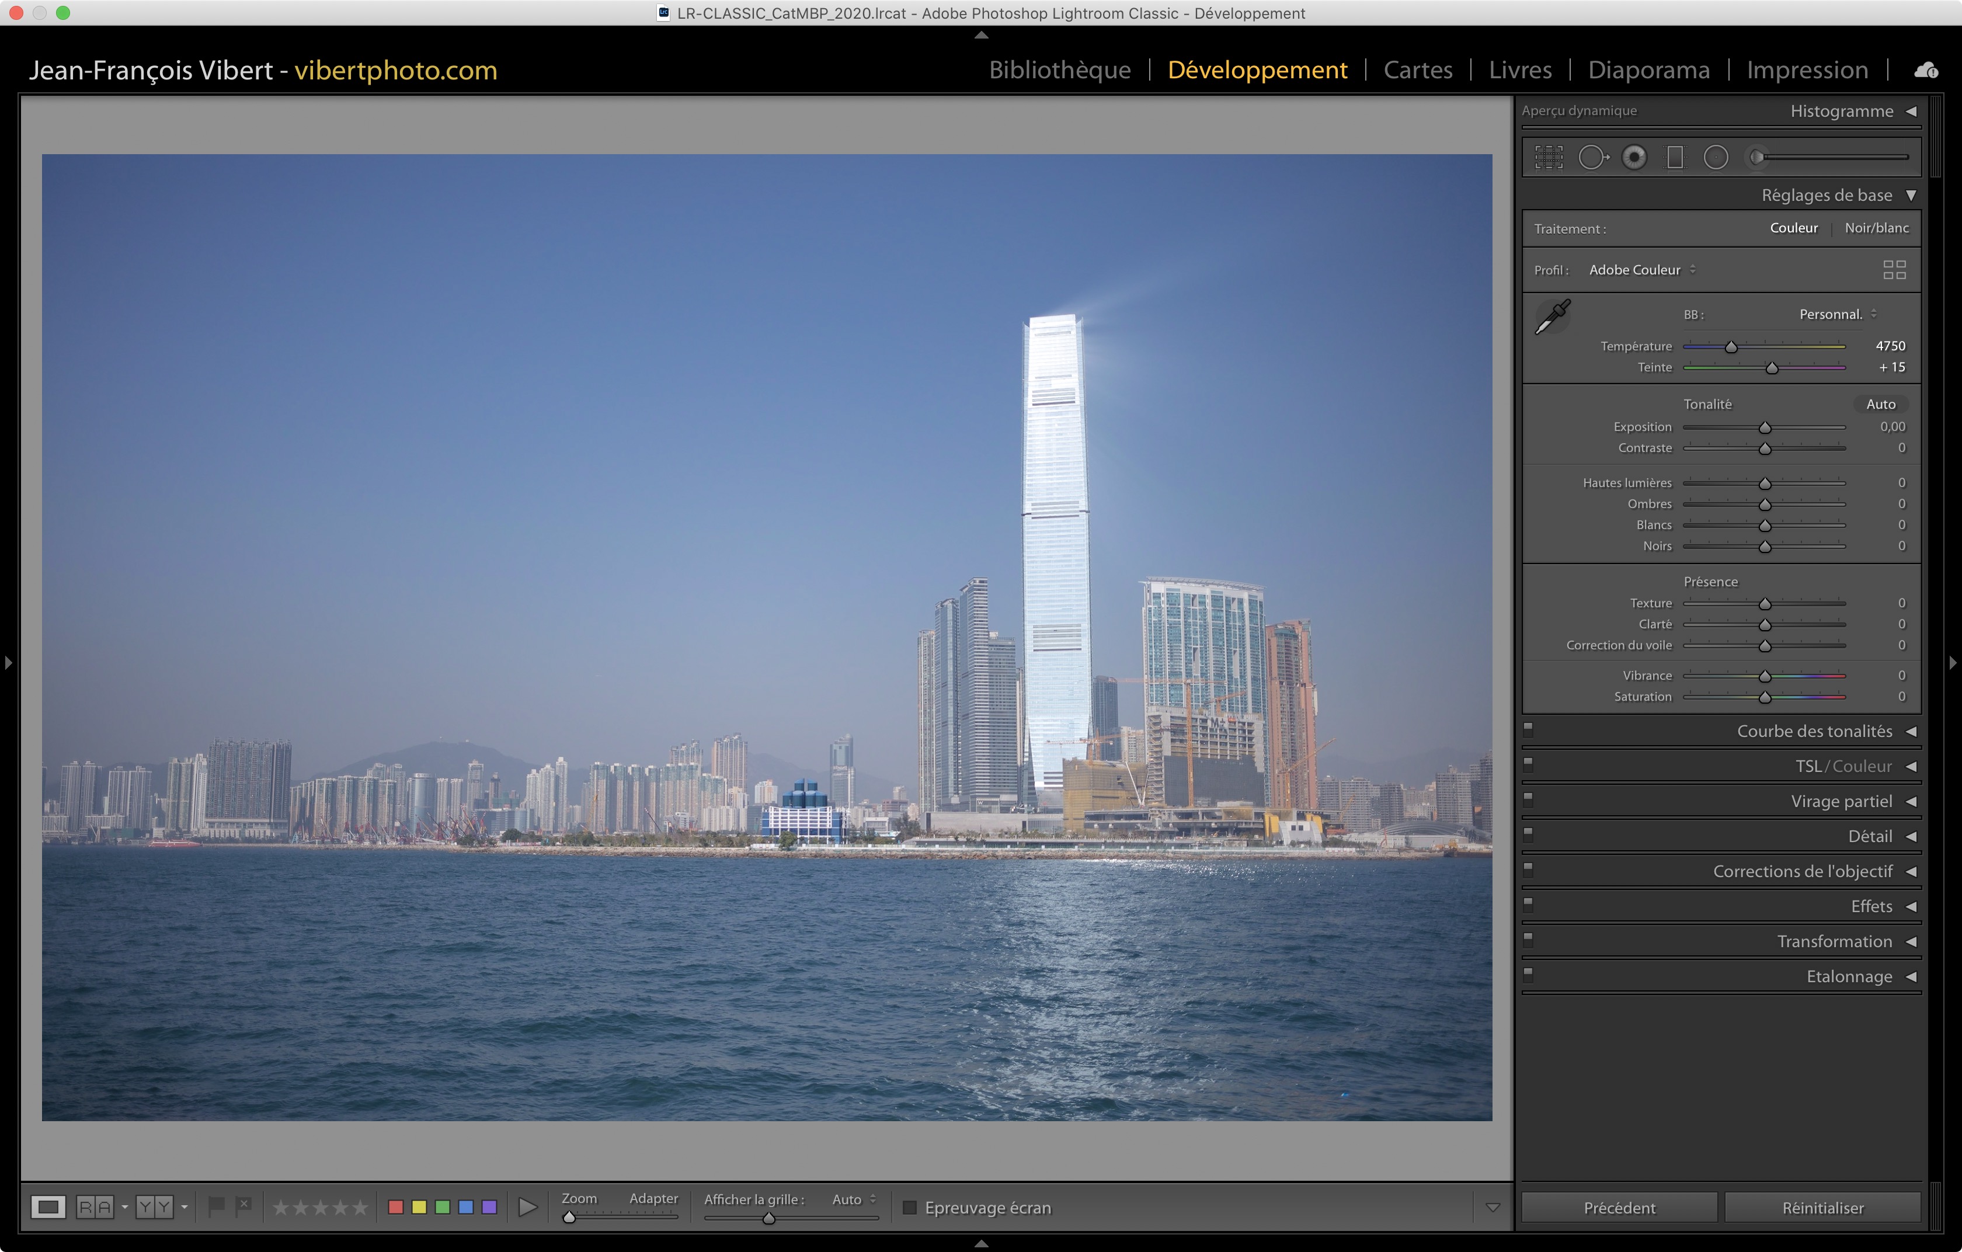
Task: Click the Auto tonality button
Action: point(1880,404)
